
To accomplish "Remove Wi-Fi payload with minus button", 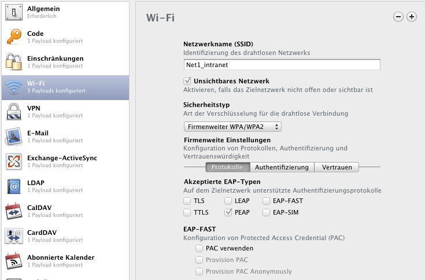I will pos(398,17).
